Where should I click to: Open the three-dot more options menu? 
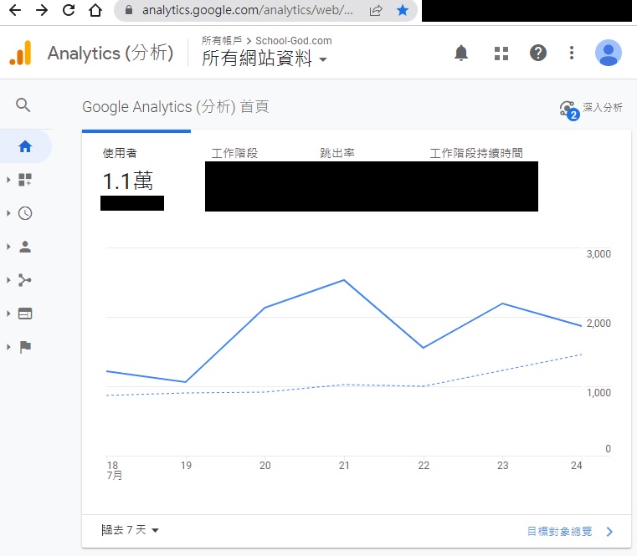click(x=572, y=53)
